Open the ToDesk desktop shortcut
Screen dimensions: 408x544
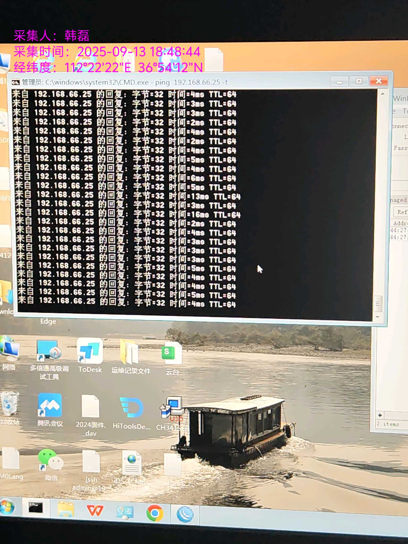point(90,352)
